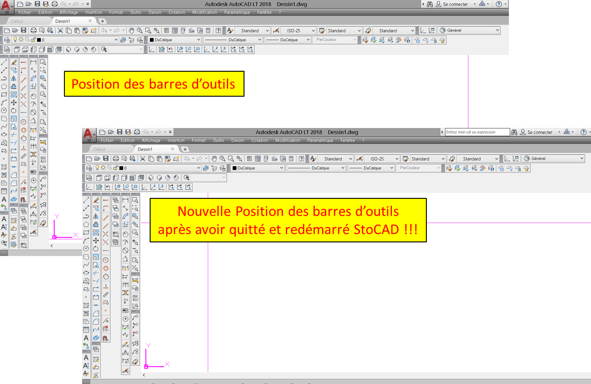
Task: Click the black layer color swatch in the back window
Action: pyautogui.click(x=39, y=40)
